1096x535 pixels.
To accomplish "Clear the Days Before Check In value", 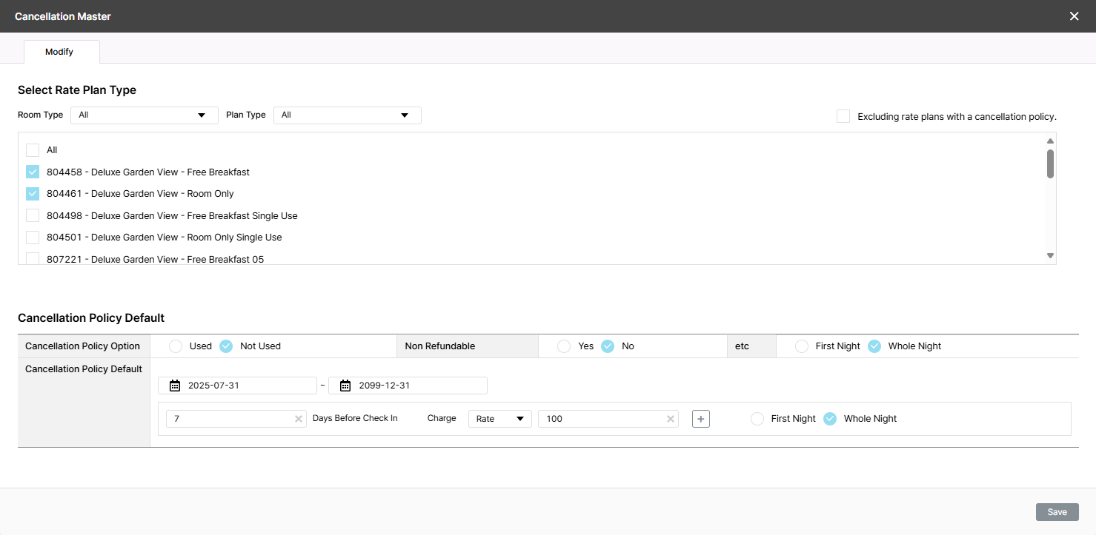I will pos(299,419).
